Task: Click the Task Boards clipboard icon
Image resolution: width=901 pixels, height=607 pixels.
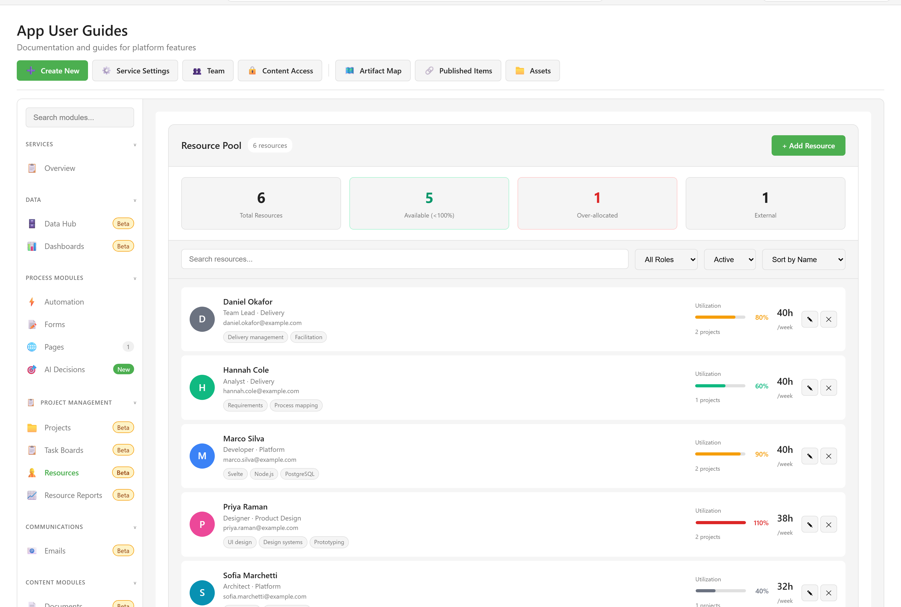Action: [x=32, y=450]
